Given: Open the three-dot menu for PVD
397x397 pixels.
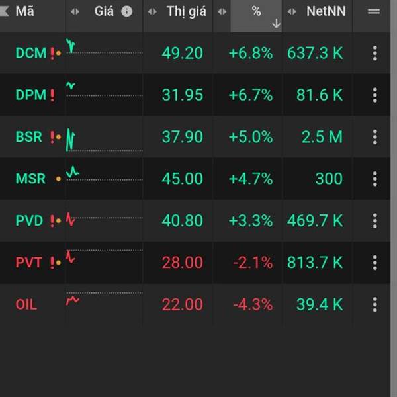Looking at the screenshot, I should click(375, 220).
